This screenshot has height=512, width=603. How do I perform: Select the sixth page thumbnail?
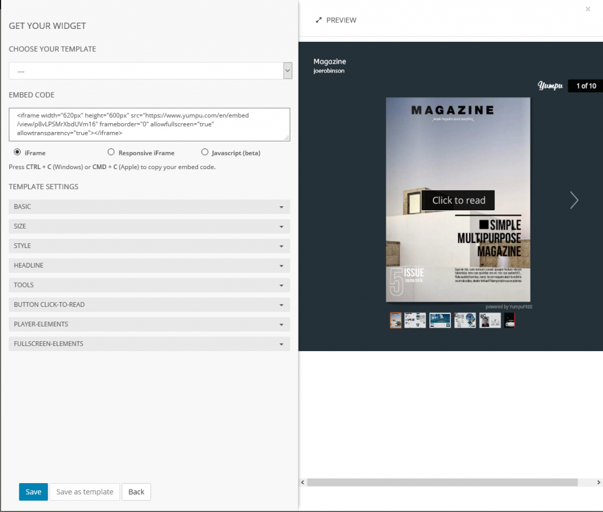click(x=509, y=320)
